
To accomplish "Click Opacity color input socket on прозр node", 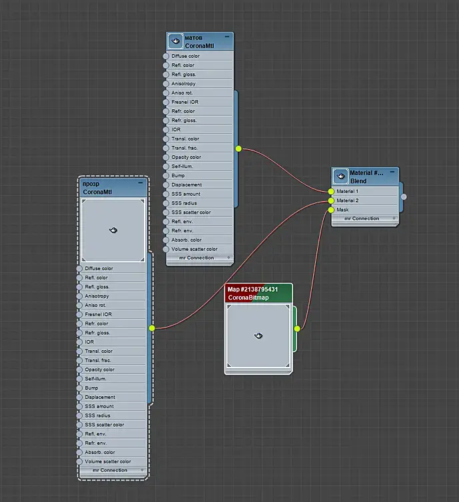I will click(x=79, y=370).
